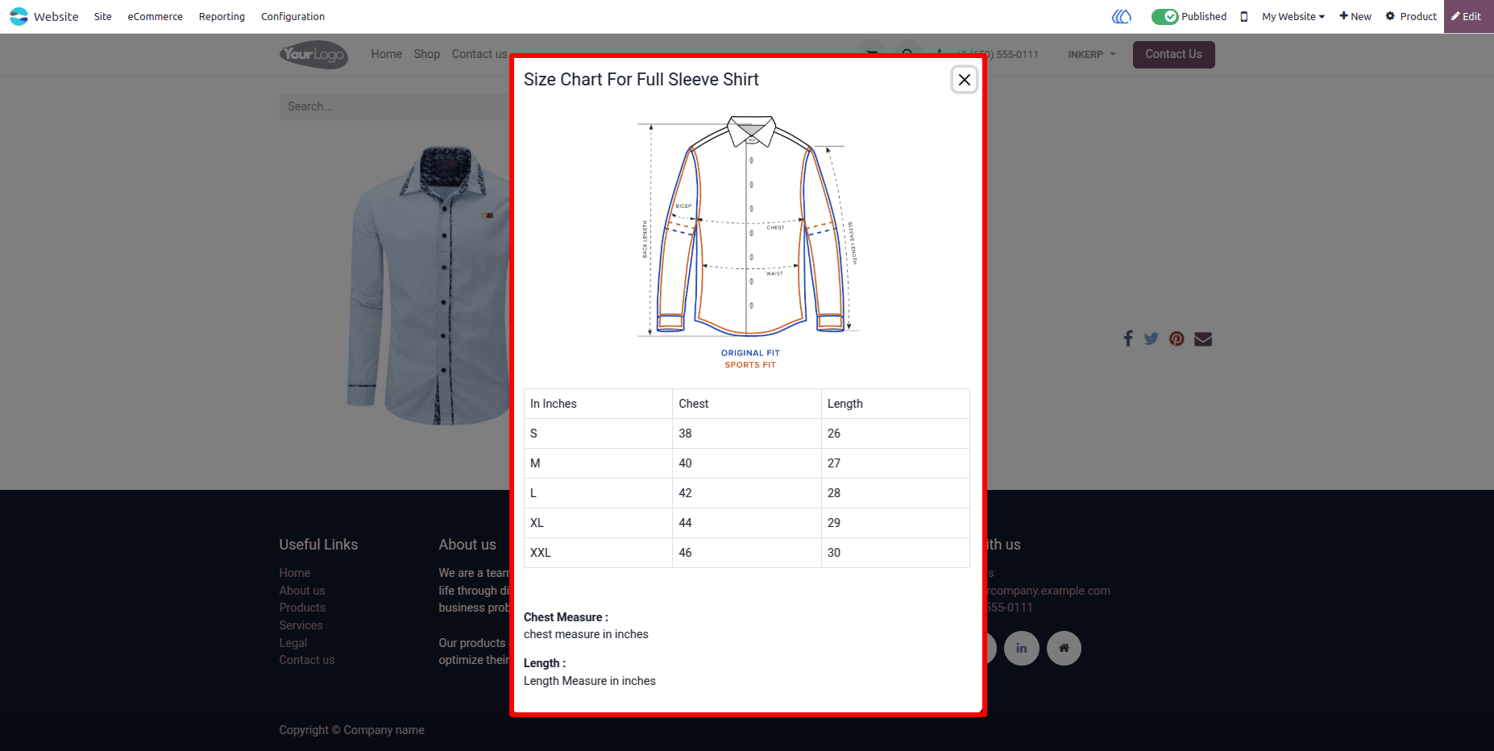Open the Product settings
This screenshot has height=751, width=1494.
[1411, 16]
